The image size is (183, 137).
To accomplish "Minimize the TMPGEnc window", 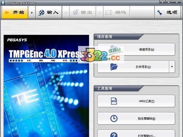I will (x=162, y=2).
